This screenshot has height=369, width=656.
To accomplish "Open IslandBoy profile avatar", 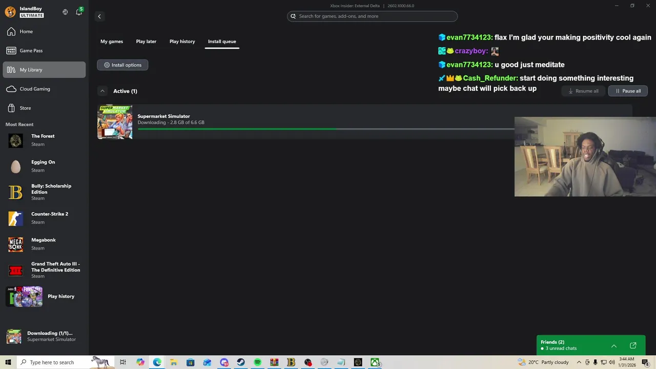I will [10, 12].
